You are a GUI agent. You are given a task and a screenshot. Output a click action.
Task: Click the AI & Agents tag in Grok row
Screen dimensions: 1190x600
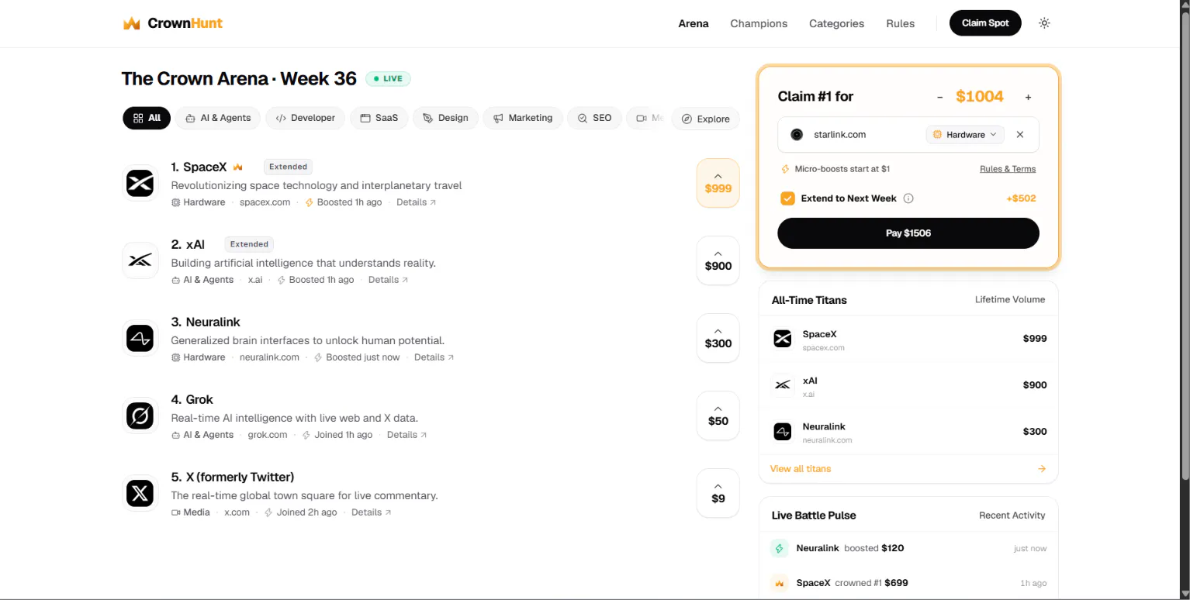(202, 435)
